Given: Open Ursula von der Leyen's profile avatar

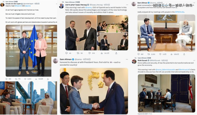Looking at the screenshot, I should pyautogui.click(x=3, y=5).
